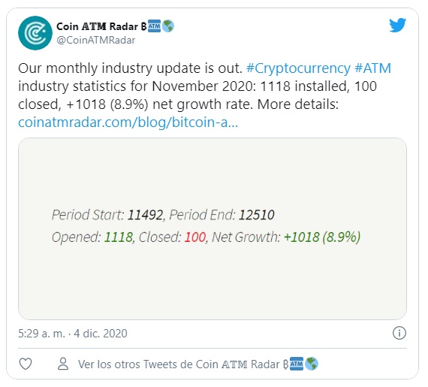Screen dimensions: 428x387
Task: Open 'Ver los otros Tweets de Coin ATM Radar'
Action: 198,364
